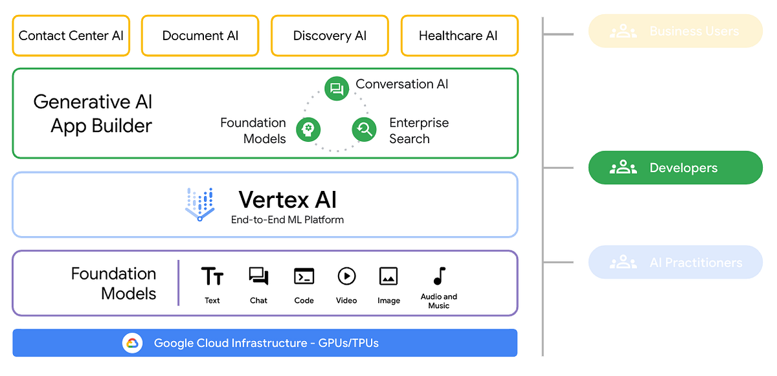
Task: Click the Google Cloud Infrastructure GPUs/TPUs bar
Action: click(x=265, y=343)
